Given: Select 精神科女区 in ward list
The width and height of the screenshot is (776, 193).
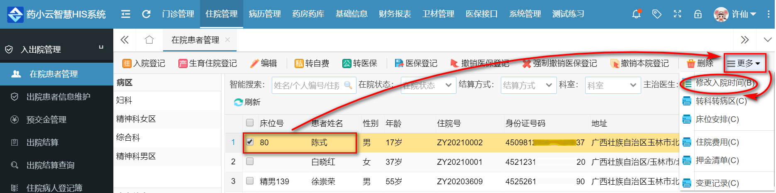Looking at the screenshot, I should click(x=136, y=119).
